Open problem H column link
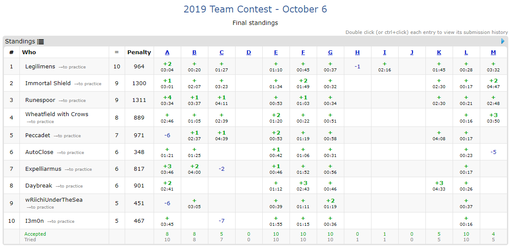The height and width of the screenshot is (246, 513). click(357, 52)
